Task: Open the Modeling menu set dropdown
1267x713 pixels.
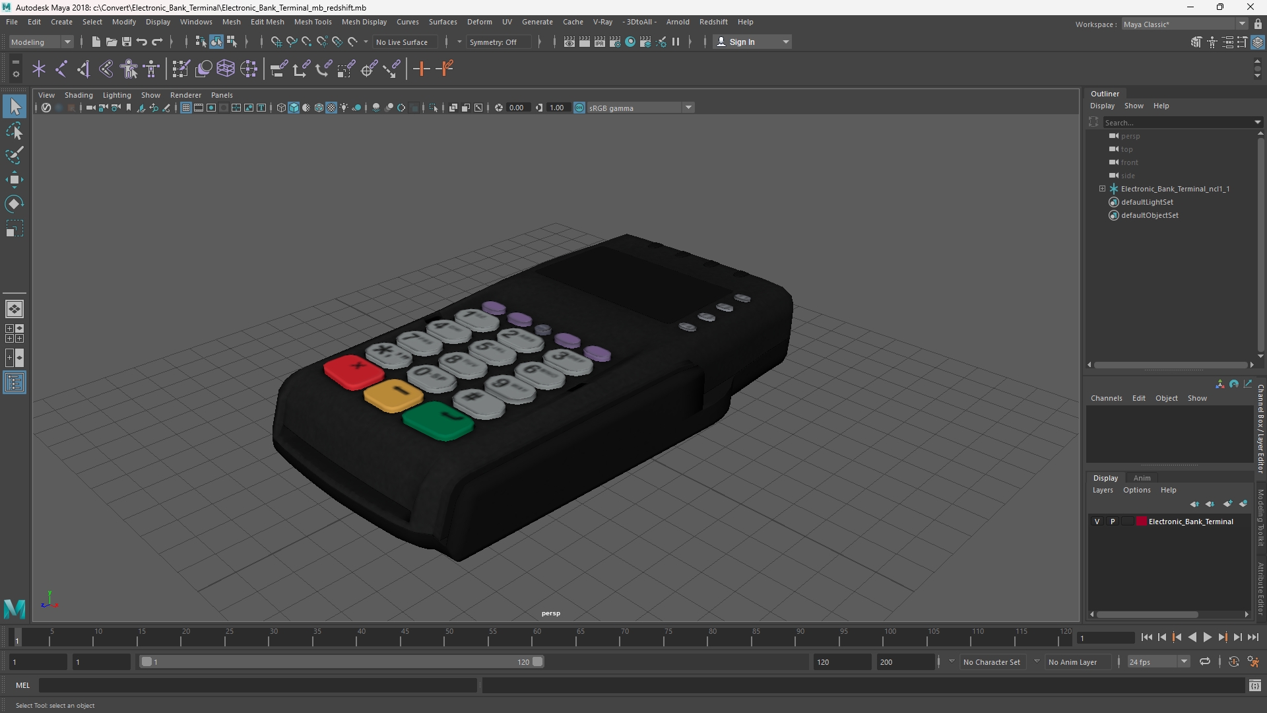Action: coord(41,42)
